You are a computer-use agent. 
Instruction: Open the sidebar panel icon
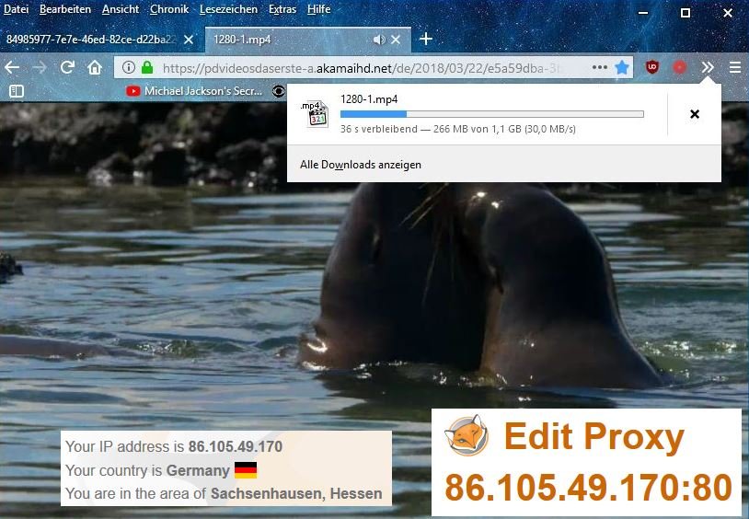coord(16,91)
